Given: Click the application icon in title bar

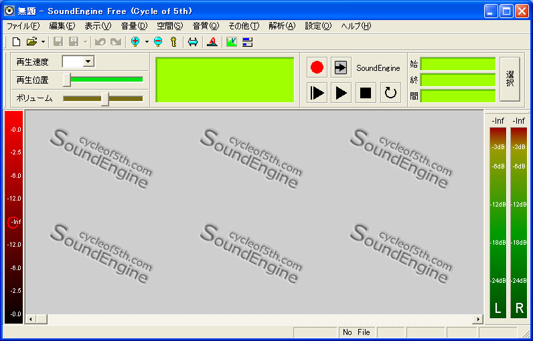Looking at the screenshot, I should [x=9, y=11].
